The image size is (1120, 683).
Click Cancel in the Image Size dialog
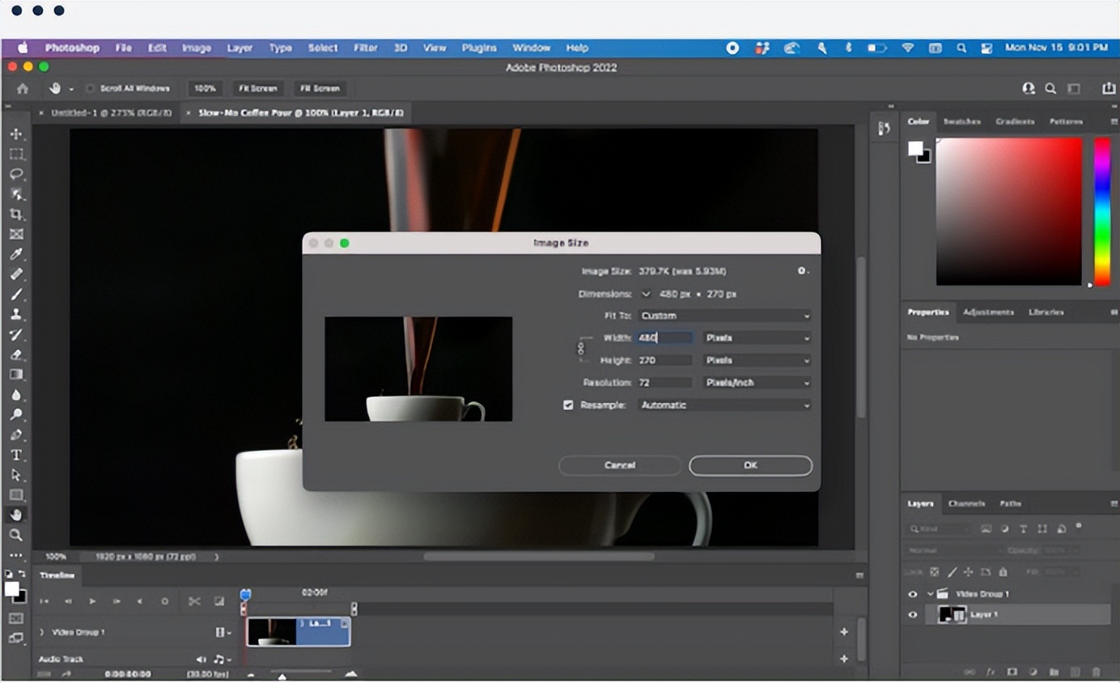[620, 465]
